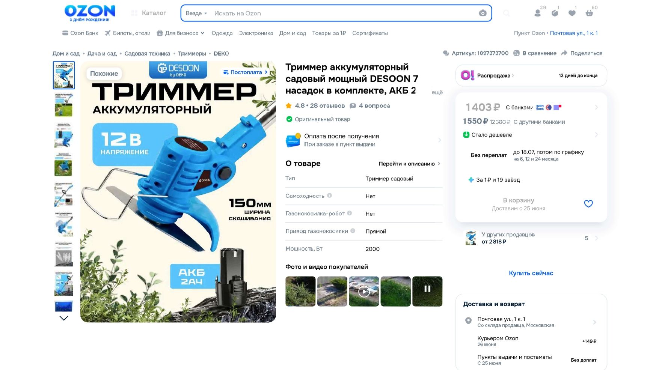The width and height of the screenshot is (659, 370).
Task: Show info for Самоходность
Action: 329,196
